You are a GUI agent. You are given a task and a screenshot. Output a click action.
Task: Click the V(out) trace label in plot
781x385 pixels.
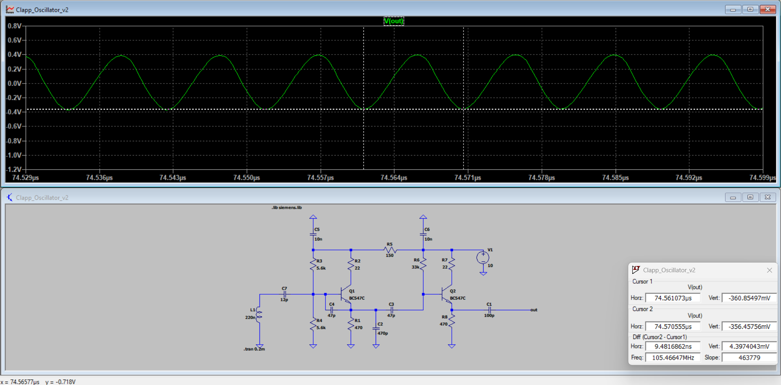pyautogui.click(x=394, y=21)
